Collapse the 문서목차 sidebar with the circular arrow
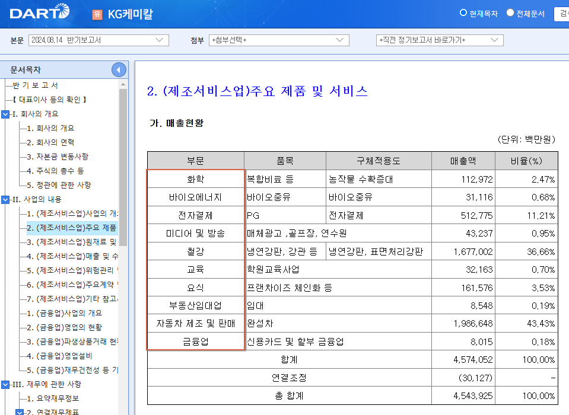The height and width of the screenshot is (415, 569). (x=118, y=68)
